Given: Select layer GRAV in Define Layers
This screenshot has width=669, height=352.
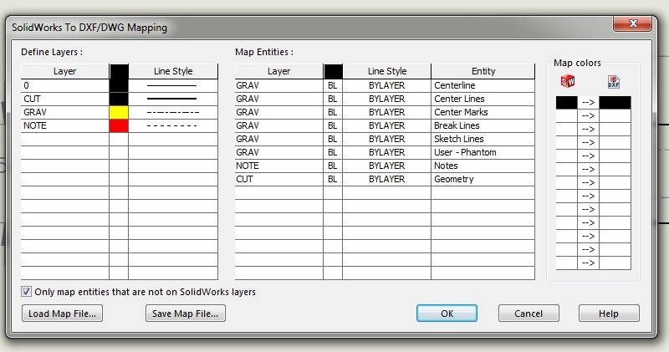Looking at the screenshot, I should pyautogui.click(x=65, y=112).
